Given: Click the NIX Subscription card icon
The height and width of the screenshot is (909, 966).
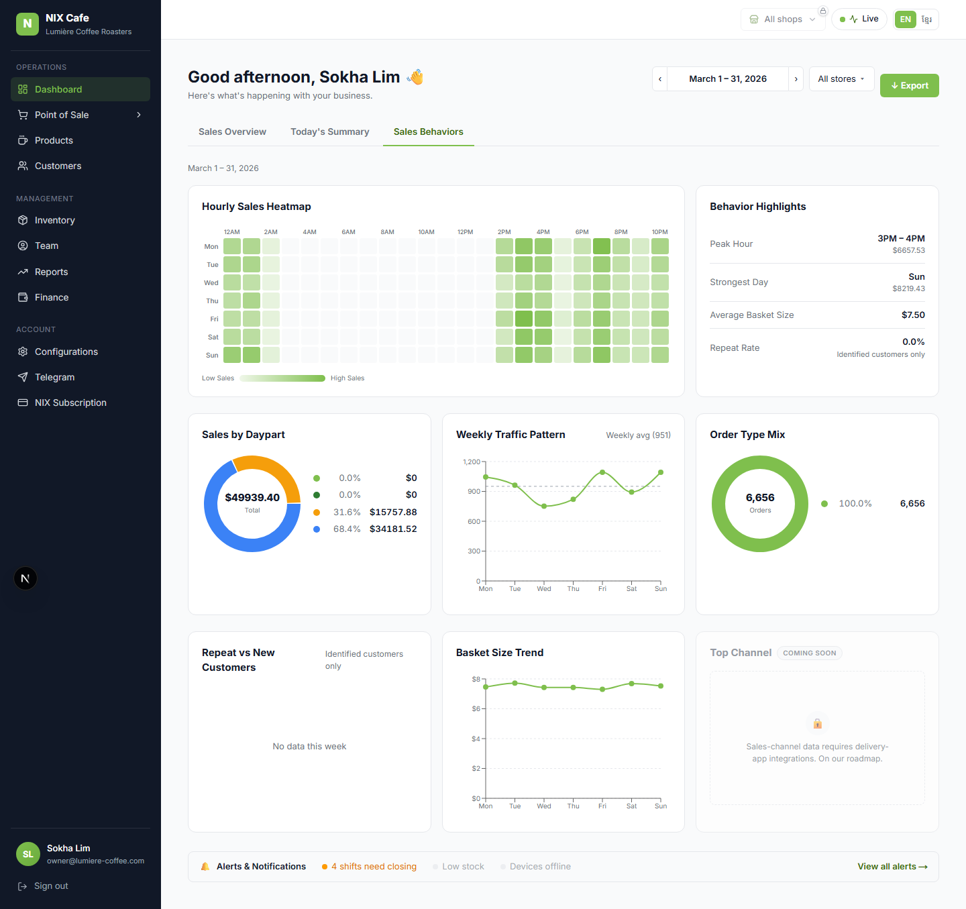Looking at the screenshot, I should pyautogui.click(x=23, y=403).
